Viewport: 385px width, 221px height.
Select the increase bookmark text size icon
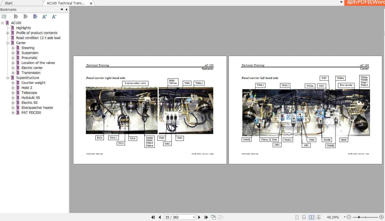(44, 17)
